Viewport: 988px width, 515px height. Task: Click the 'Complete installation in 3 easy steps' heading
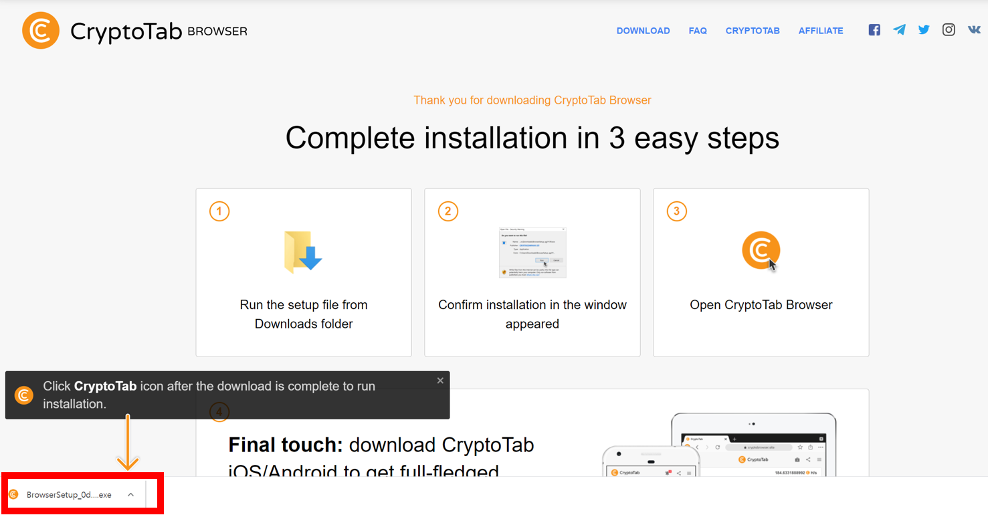click(x=532, y=138)
